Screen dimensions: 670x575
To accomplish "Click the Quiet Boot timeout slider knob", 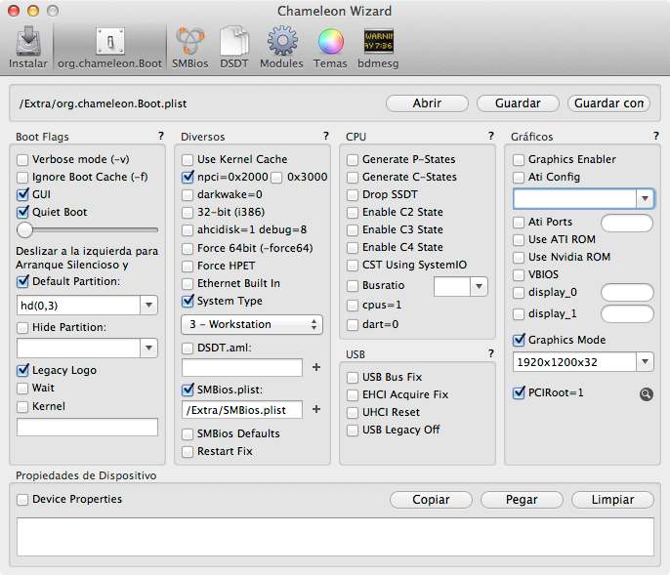I will [25, 229].
